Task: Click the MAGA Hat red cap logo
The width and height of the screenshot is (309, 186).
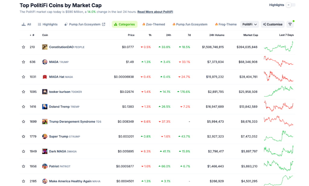Action: tap(45, 77)
